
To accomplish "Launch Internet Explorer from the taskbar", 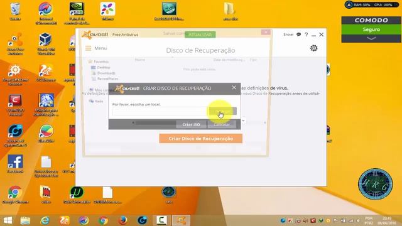I will tap(45, 220).
